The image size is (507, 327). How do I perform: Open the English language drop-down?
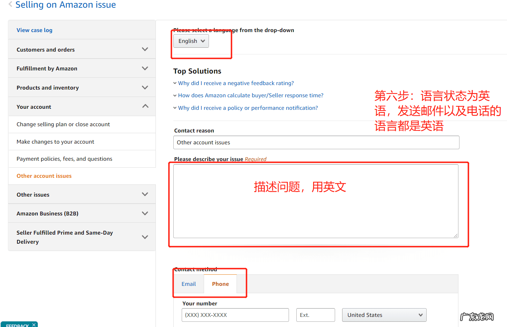coord(191,41)
